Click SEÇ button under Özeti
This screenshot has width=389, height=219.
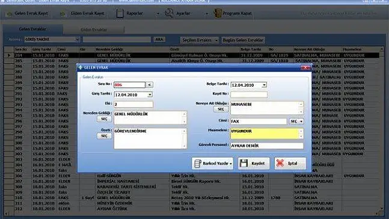(x=104, y=136)
